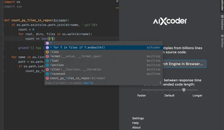Screen dimensions: 224x130
Task: Click the format function suggestion icon
Action: pyautogui.click(x=47, y=56)
